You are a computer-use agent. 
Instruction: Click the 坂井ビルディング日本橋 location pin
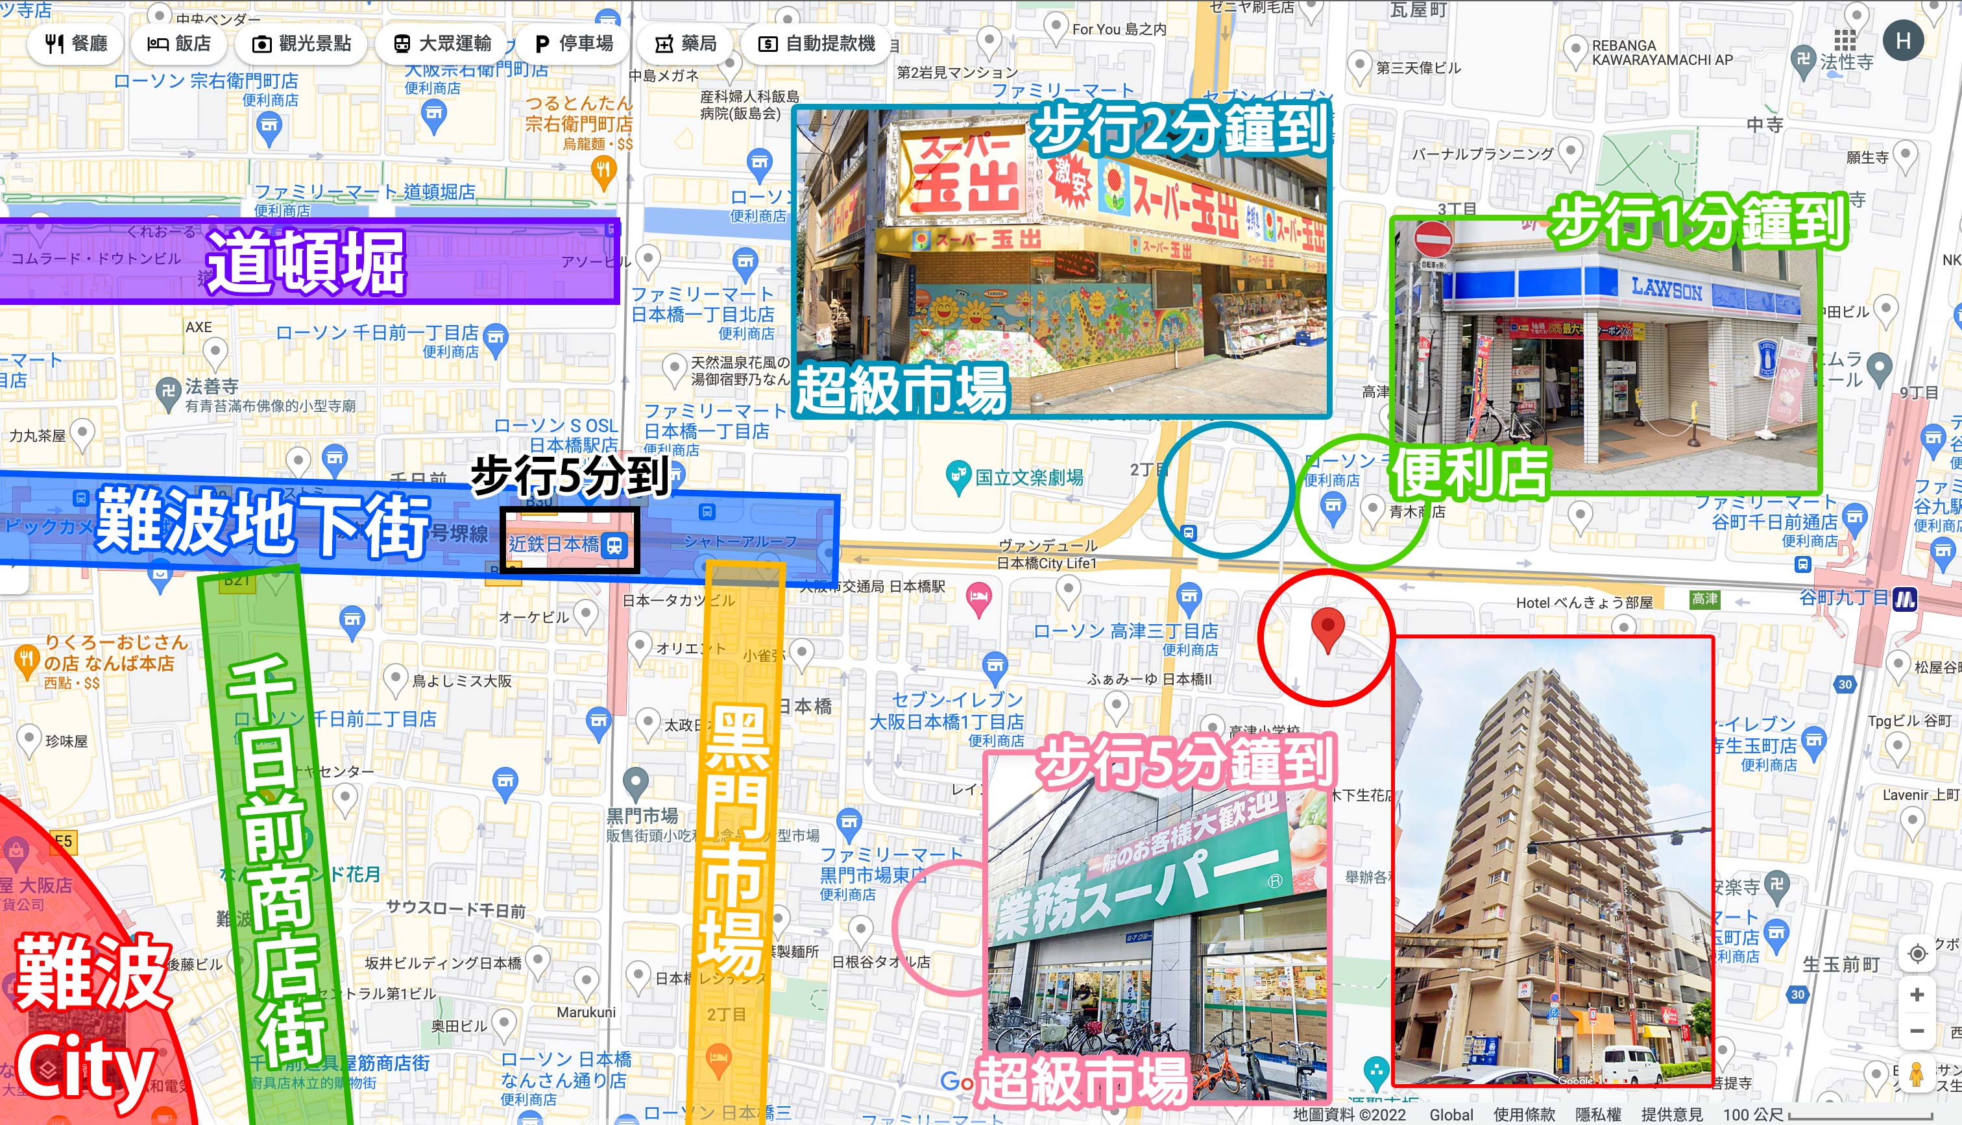(538, 963)
